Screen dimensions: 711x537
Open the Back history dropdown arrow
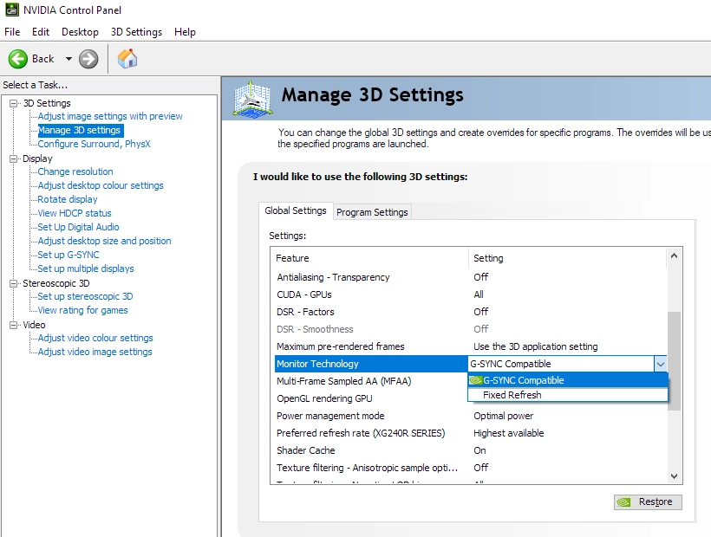click(x=68, y=59)
